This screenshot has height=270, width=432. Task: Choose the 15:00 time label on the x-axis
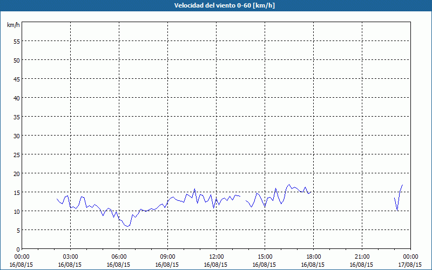pos(265,256)
